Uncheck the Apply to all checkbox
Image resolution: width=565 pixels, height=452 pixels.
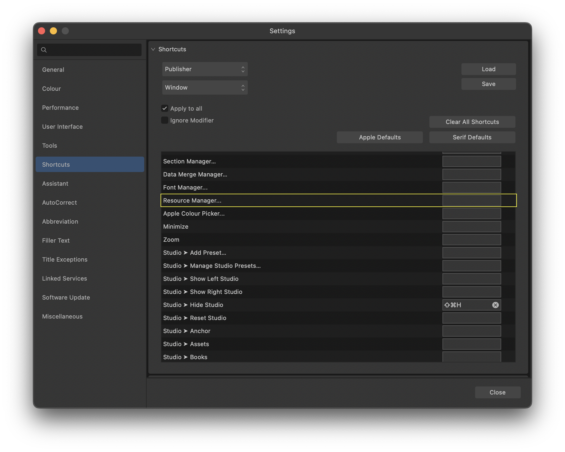[x=165, y=108]
